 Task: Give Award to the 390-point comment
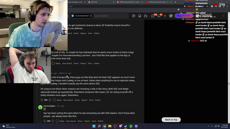pos(68,100)
